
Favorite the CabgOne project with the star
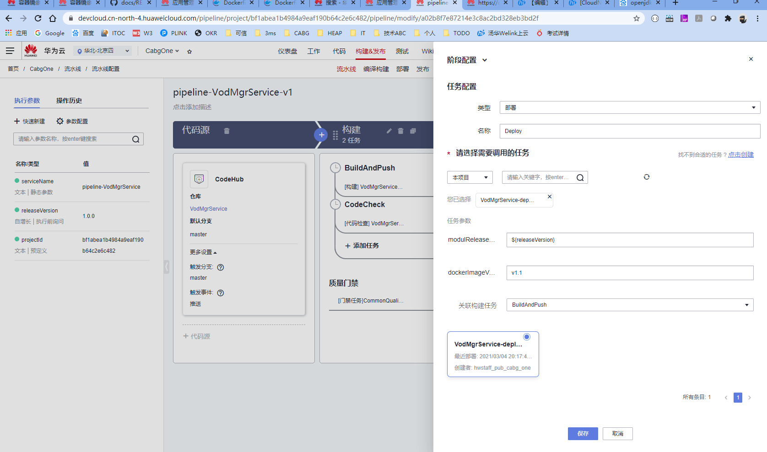[x=189, y=51]
